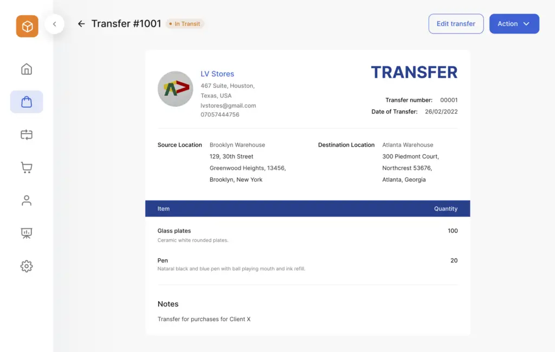Click the orange box app logo
This screenshot has width=555, height=352.
[27, 26]
